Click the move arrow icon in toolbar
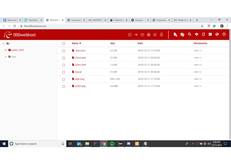This screenshot has width=231, height=164. click(x=136, y=35)
